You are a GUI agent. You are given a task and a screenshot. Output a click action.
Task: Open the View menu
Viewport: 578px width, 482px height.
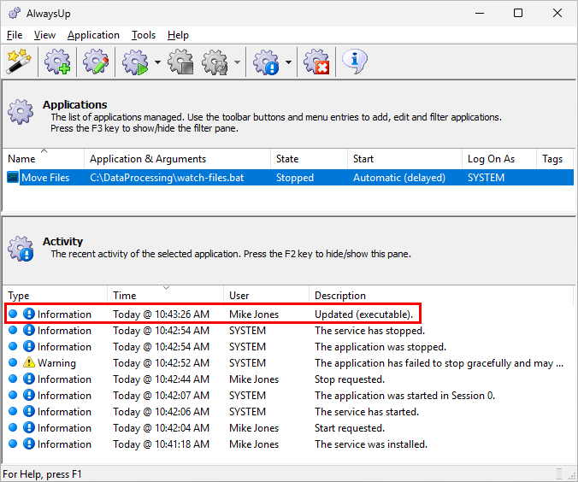coord(44,35)
